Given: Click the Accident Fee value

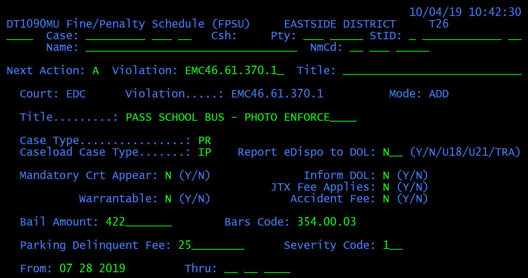Looking at the screenshot, I should click(386, 199).
